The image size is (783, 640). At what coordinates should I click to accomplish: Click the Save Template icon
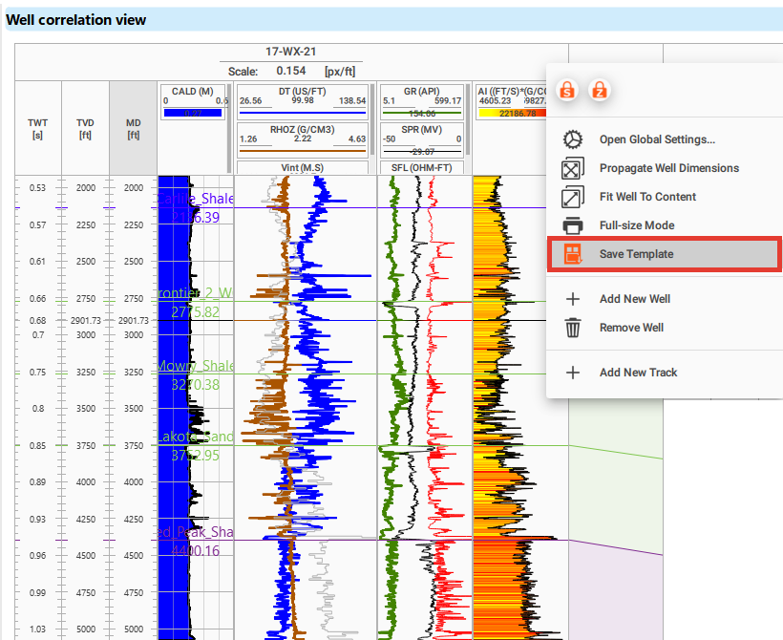click(x=573, y=253)
